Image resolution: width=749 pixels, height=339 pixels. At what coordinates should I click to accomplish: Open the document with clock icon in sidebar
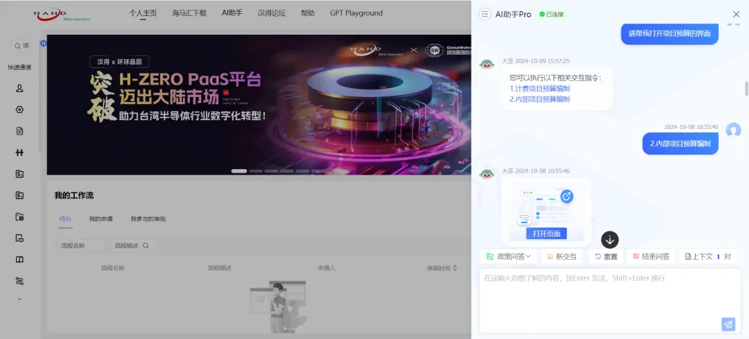[x=19, y=238]
